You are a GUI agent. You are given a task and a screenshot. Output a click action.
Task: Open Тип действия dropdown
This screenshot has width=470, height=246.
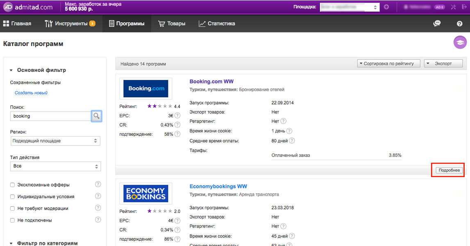pyautogui.click(x=55, y=166)
